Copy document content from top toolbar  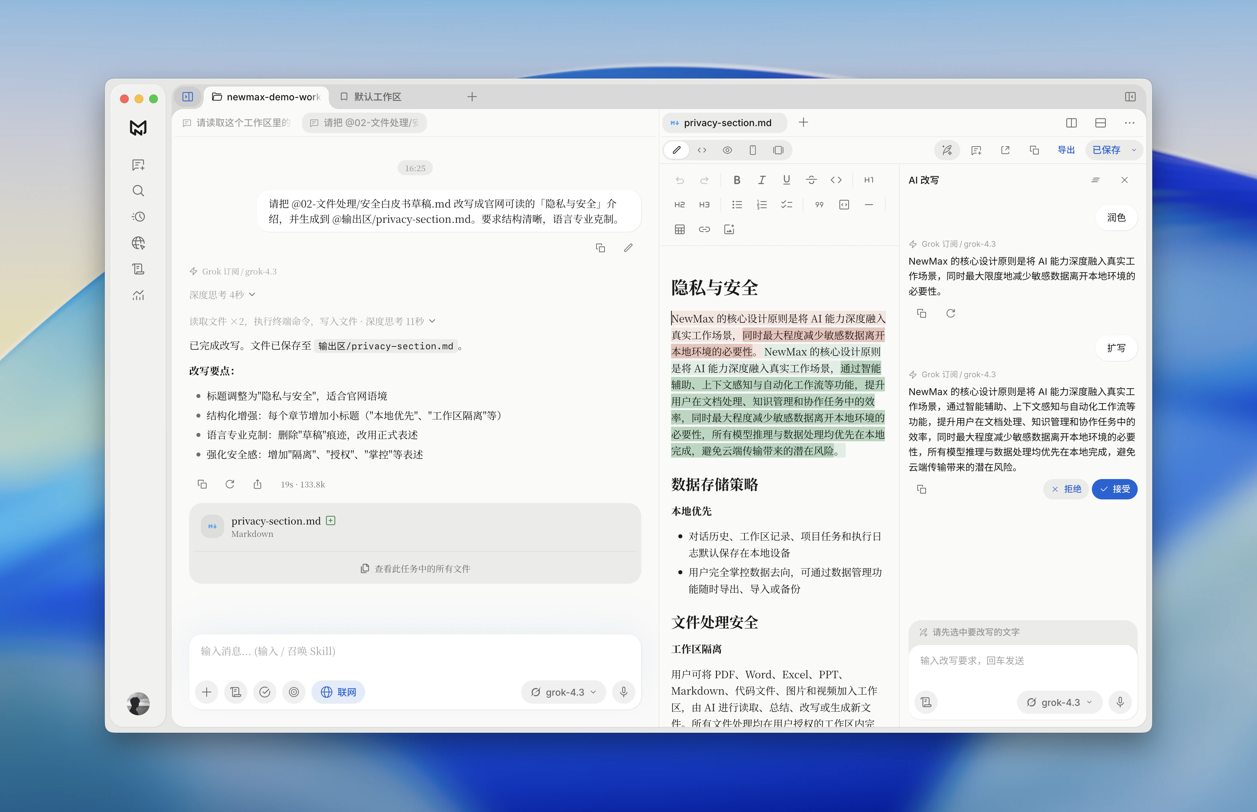[1034, 150]
